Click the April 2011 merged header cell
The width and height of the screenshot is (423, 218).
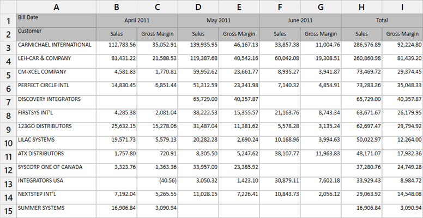coord(137,20)
